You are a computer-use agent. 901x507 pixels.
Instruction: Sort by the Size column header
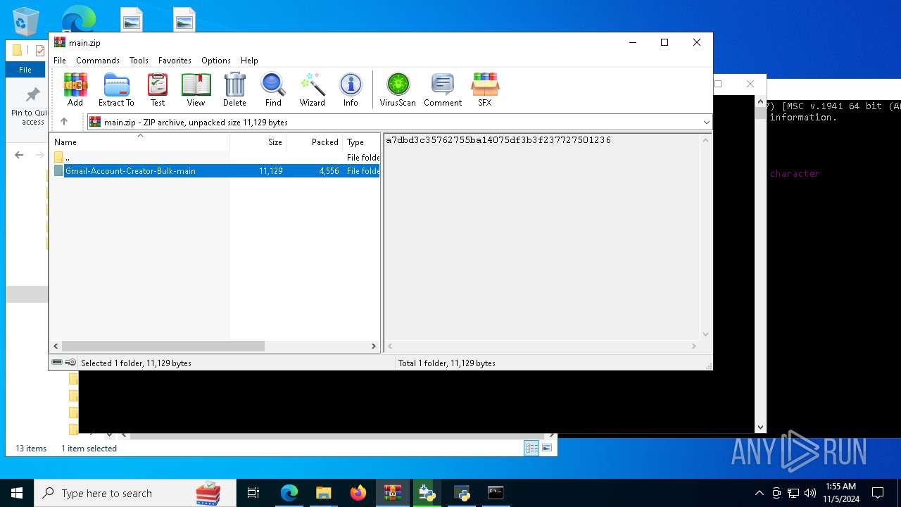(x=258, y=142)
